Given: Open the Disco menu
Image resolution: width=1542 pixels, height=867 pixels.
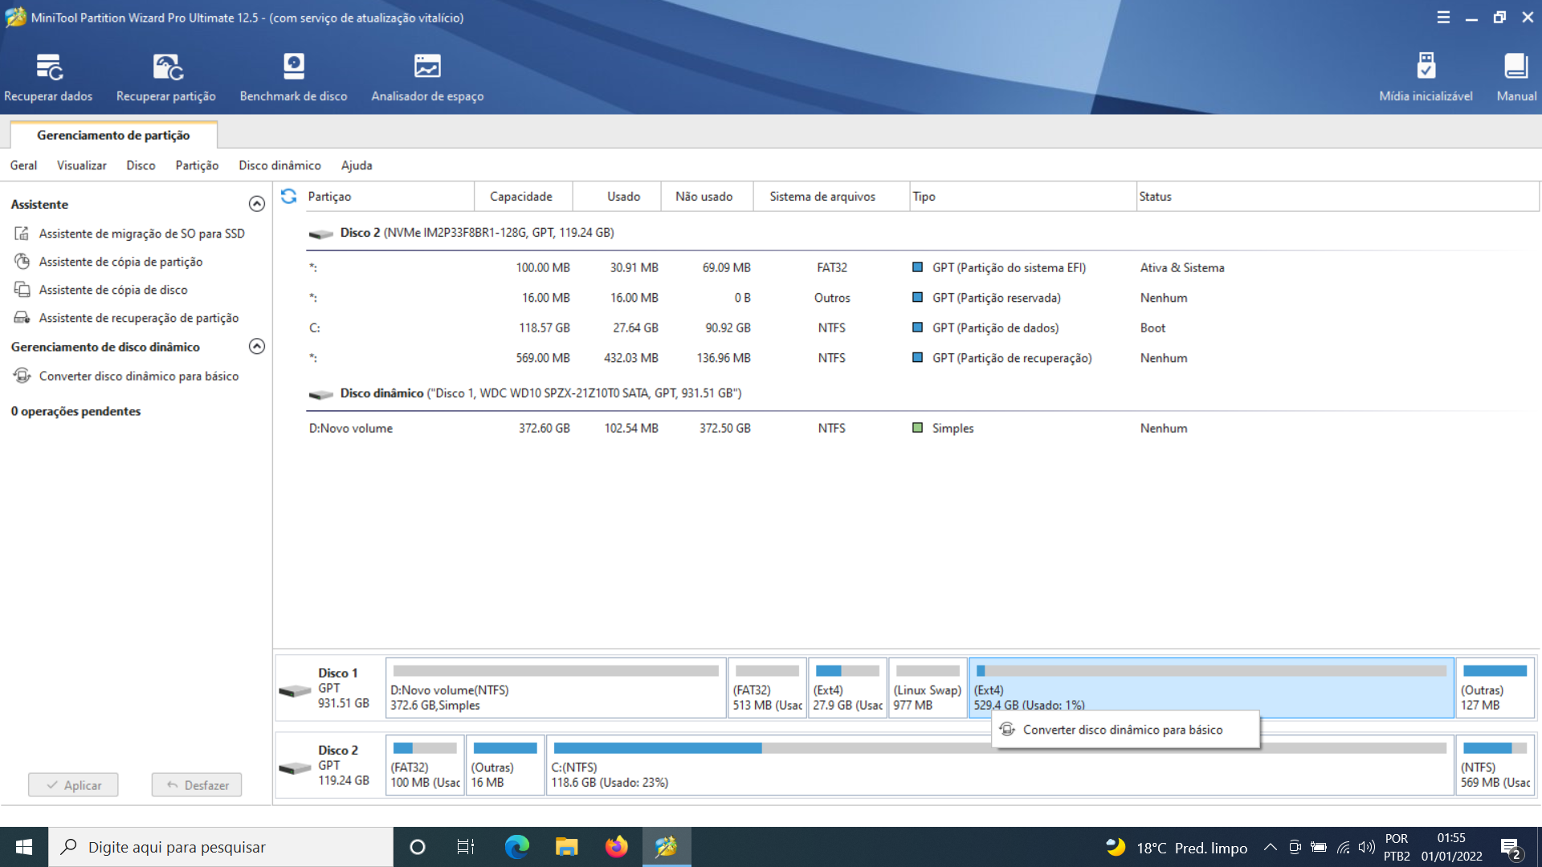Looking at the screenshot, I should (141, 165).
